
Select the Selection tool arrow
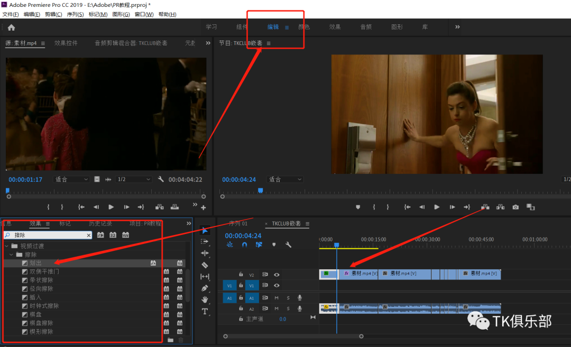205,230
